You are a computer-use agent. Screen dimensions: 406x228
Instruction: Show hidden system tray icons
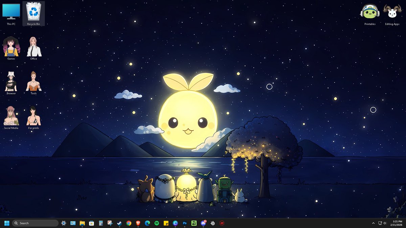tap(373, 223)
